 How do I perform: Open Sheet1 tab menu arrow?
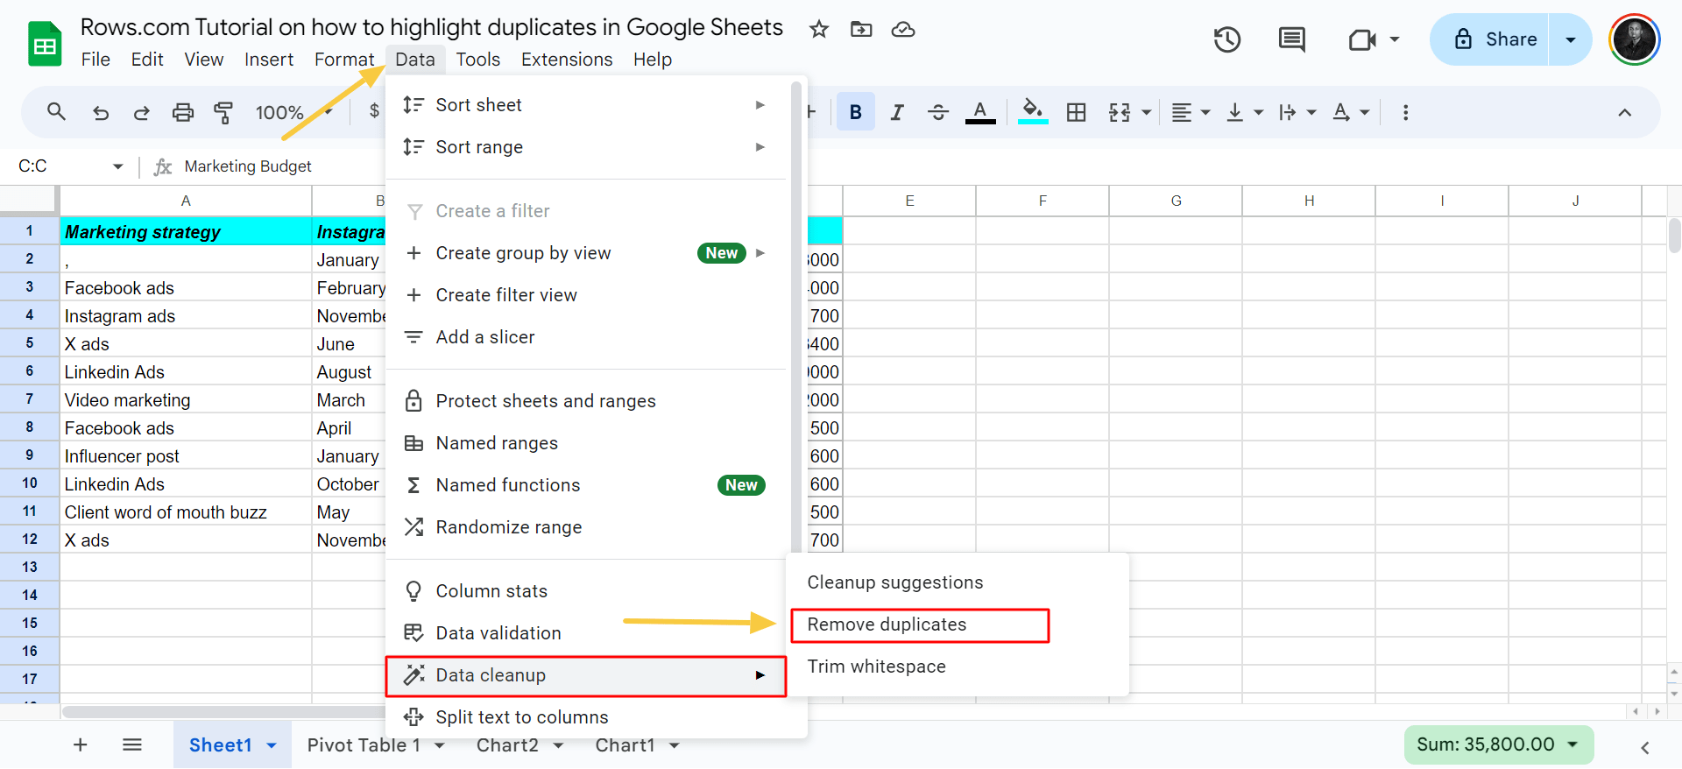click(x=272, y=745)
